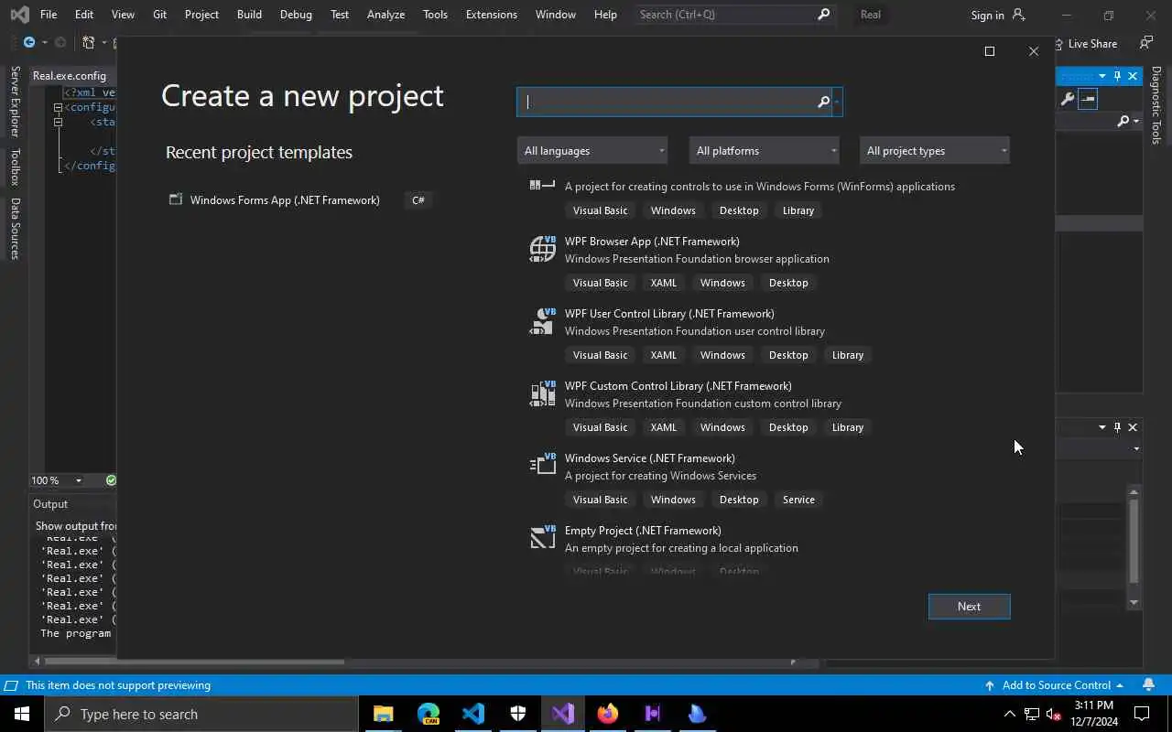Select the WPF Custom Control Library icon

click(x=543, y=393)
